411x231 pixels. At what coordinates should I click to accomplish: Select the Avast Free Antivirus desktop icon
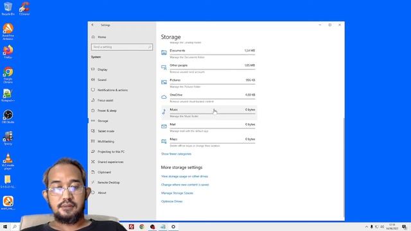(x=8, y=31)
